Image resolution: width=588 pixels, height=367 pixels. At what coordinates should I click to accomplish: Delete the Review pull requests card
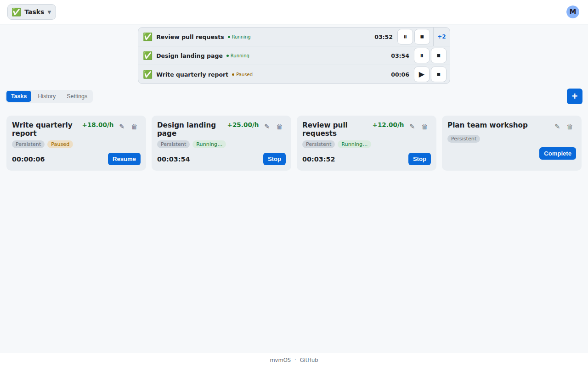pyautogui.click(x=424, y=127)
